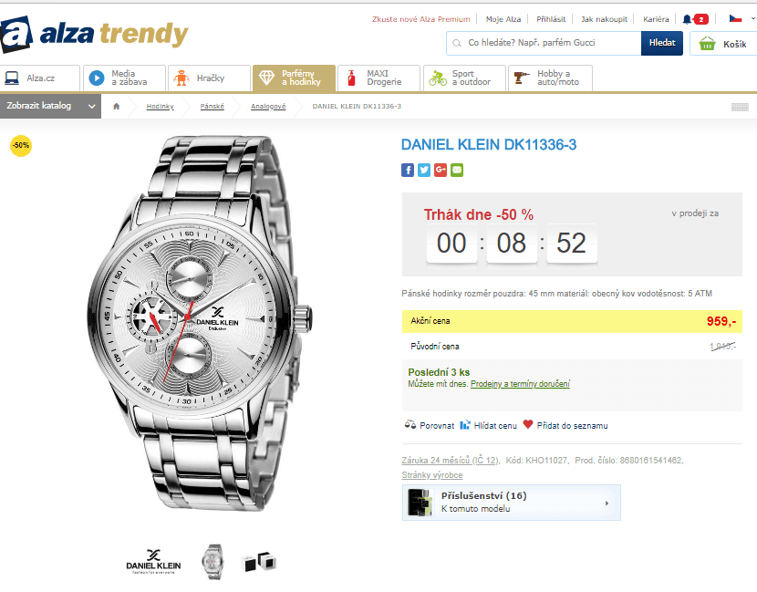Share product via email icon

pos(457,170)
